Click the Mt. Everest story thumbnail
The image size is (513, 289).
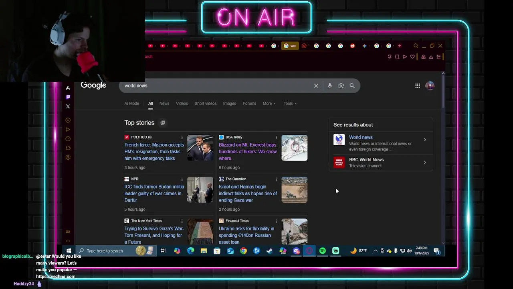[294, 148]
